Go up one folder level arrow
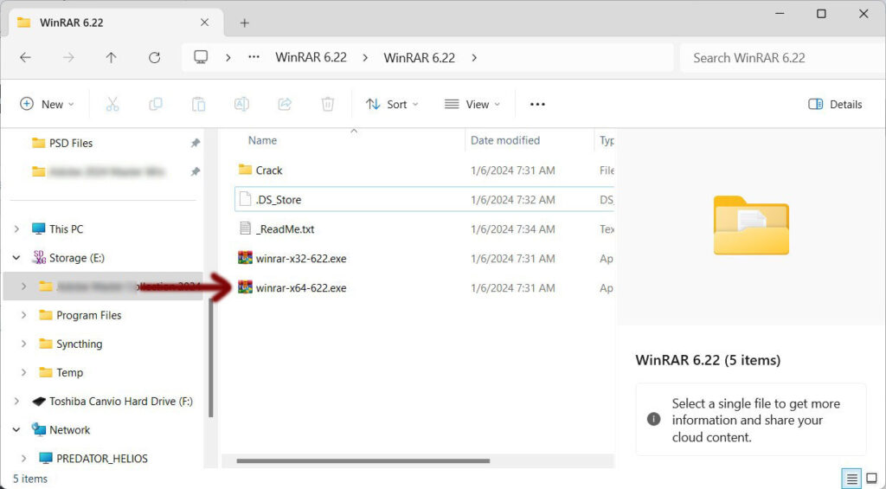 pos(111,58)
